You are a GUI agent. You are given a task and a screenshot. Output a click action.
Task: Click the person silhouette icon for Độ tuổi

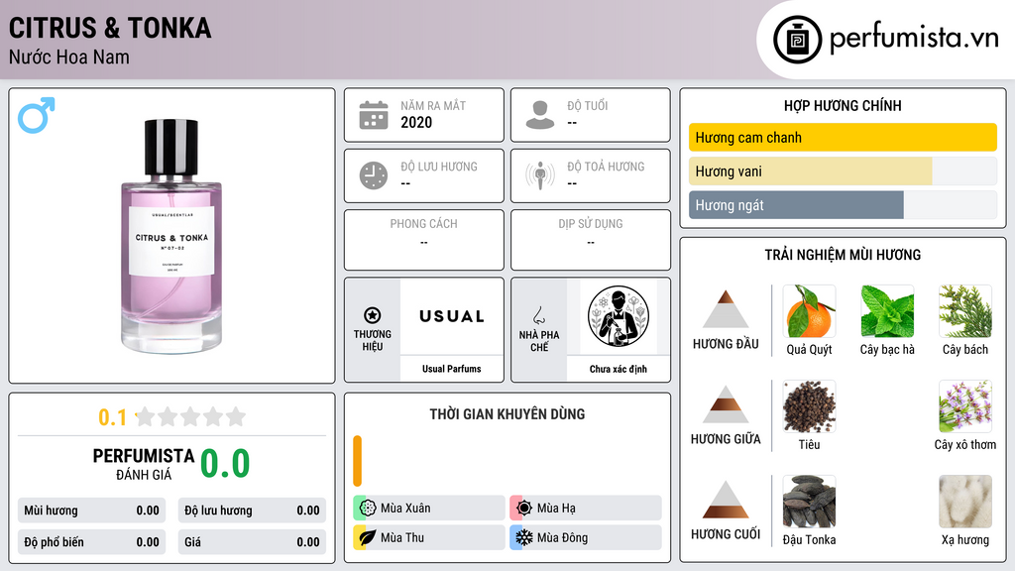540,115
